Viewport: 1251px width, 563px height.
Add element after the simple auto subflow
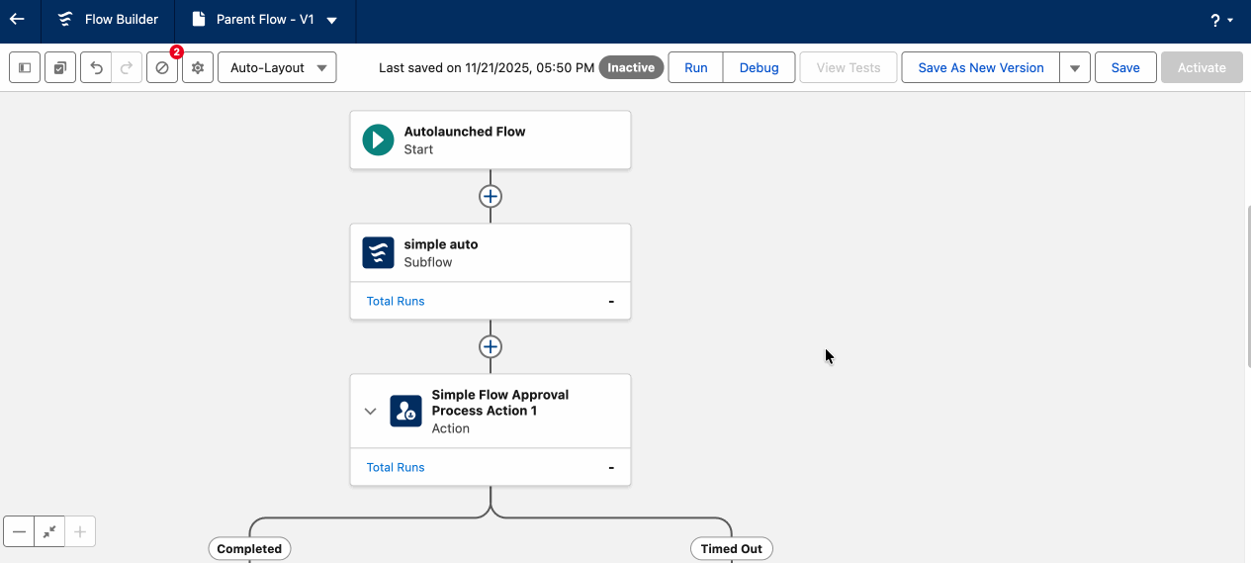pyautogui.click(x=491, y=346)
